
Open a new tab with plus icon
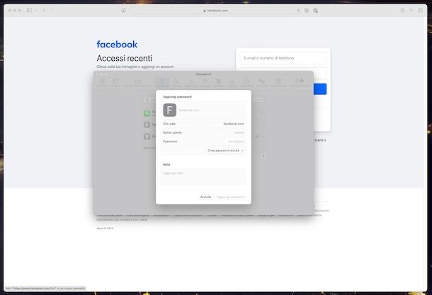411,10
